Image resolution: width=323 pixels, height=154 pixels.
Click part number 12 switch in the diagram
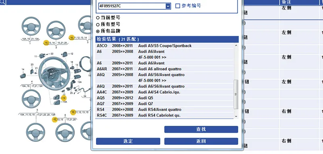click(65, 54)
